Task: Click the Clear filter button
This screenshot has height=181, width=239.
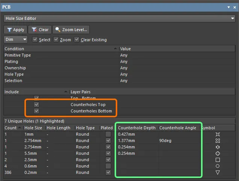Action: click(40, 30)
